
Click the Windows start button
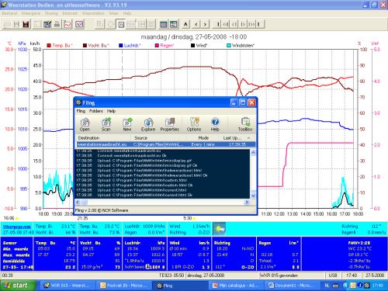tap(18, 286)
